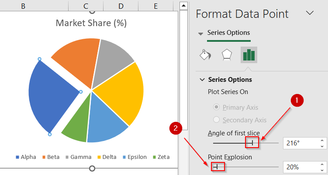Select column B header

[x=23, y=6]
